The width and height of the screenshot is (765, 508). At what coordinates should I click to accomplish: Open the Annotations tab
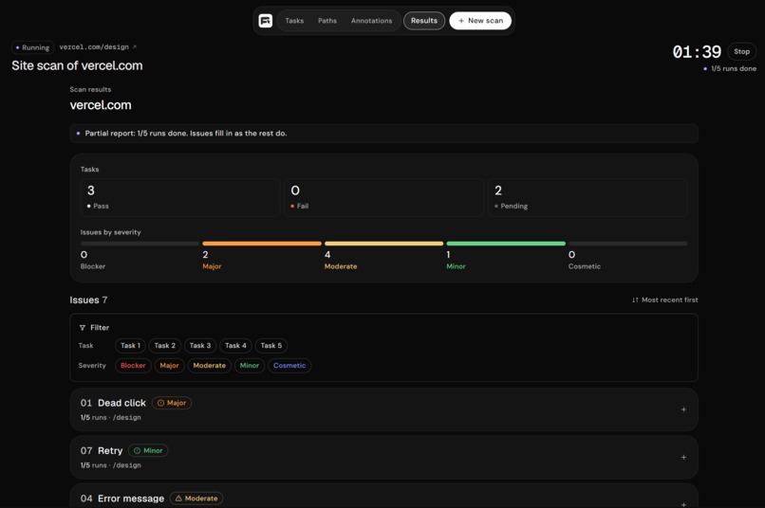pyautogui.click(x=371, y=21)
